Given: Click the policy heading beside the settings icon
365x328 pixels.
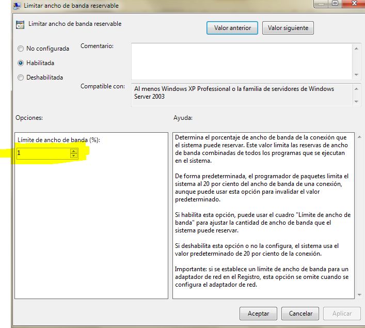Looking at the screenshot, I should (75, 24).
